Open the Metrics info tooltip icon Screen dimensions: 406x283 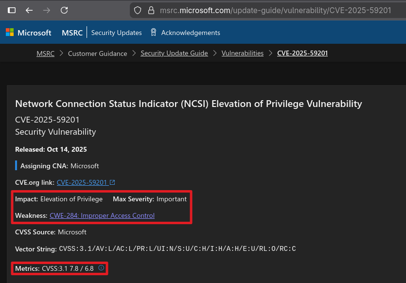click(x=101, y=268)
